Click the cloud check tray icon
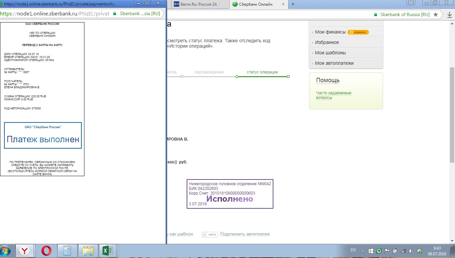The height and width of the screenshot is (258, 455). tap(419, 251)
